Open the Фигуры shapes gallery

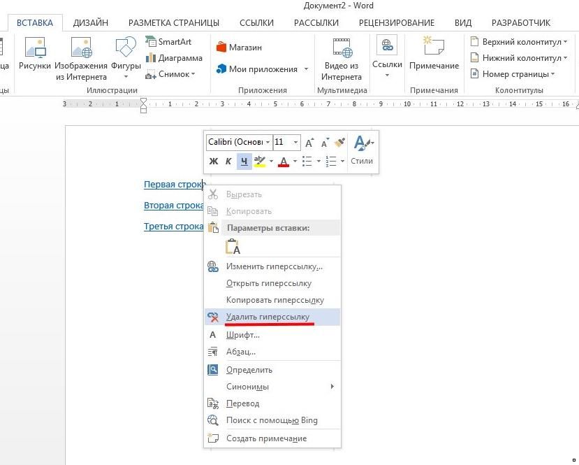[126, 59]
